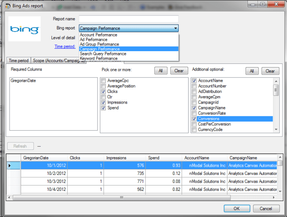Uncheck the AccountName checkbox

[194, 81]
